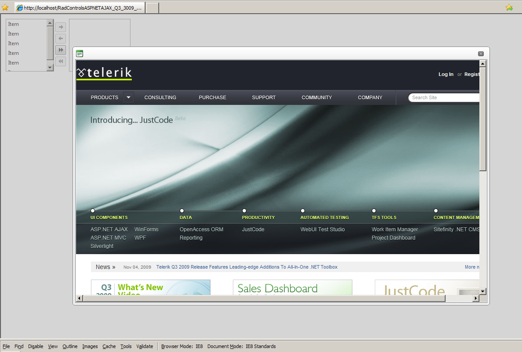Open the View menu in developer tools

pos(53,346)
